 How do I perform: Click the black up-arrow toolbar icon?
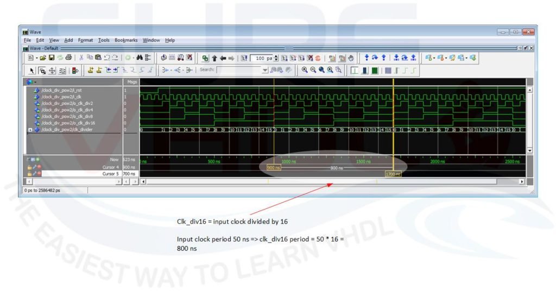click(214, 58)
